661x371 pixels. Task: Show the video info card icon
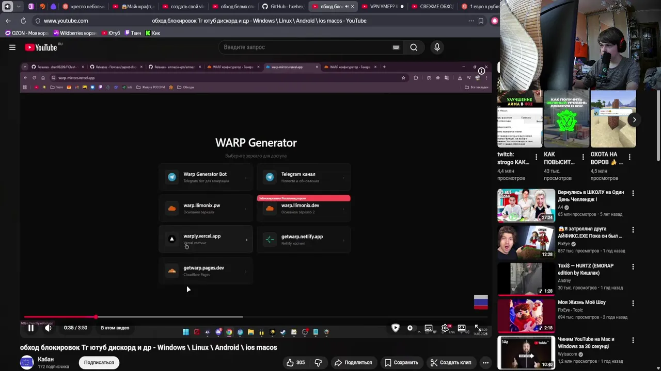[481, 71]
